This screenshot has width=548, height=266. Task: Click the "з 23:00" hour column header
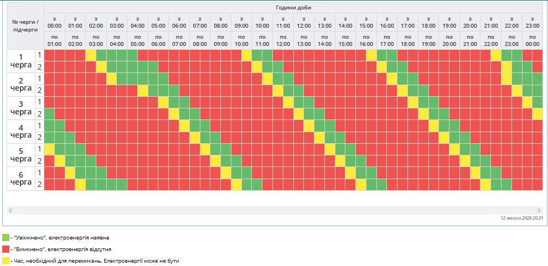click(x=533, y=22)
